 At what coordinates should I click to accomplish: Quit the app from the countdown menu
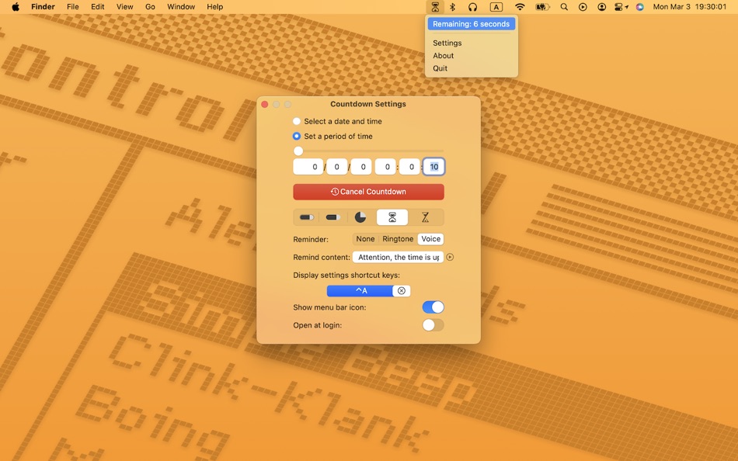(440, 68)
